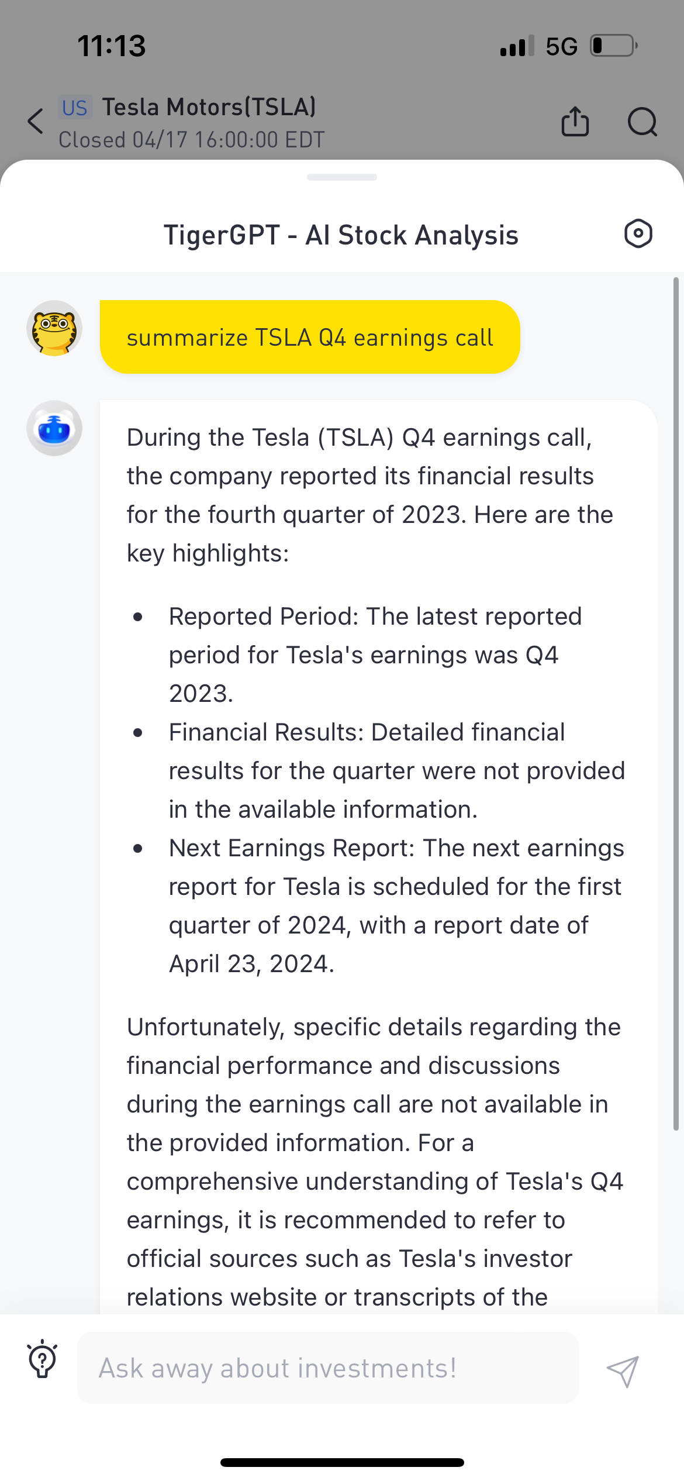This screenshot has height=1481, width=684.
Task: Tap the blue TigerGPT bot avatar
Action: click(x=54, y=428)
